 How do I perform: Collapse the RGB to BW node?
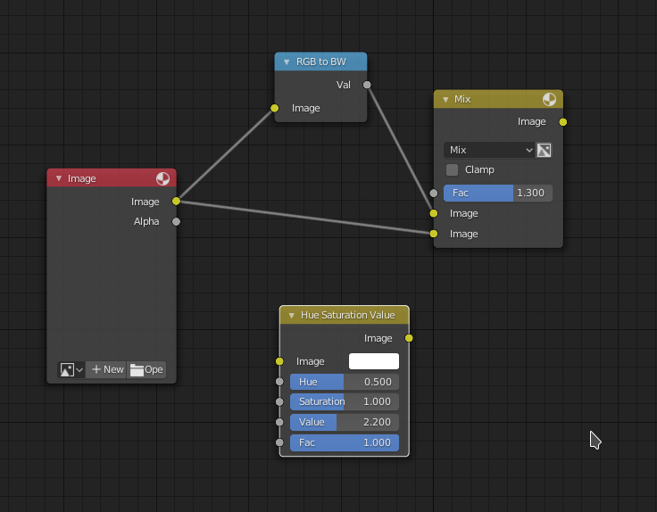(287, 62)
